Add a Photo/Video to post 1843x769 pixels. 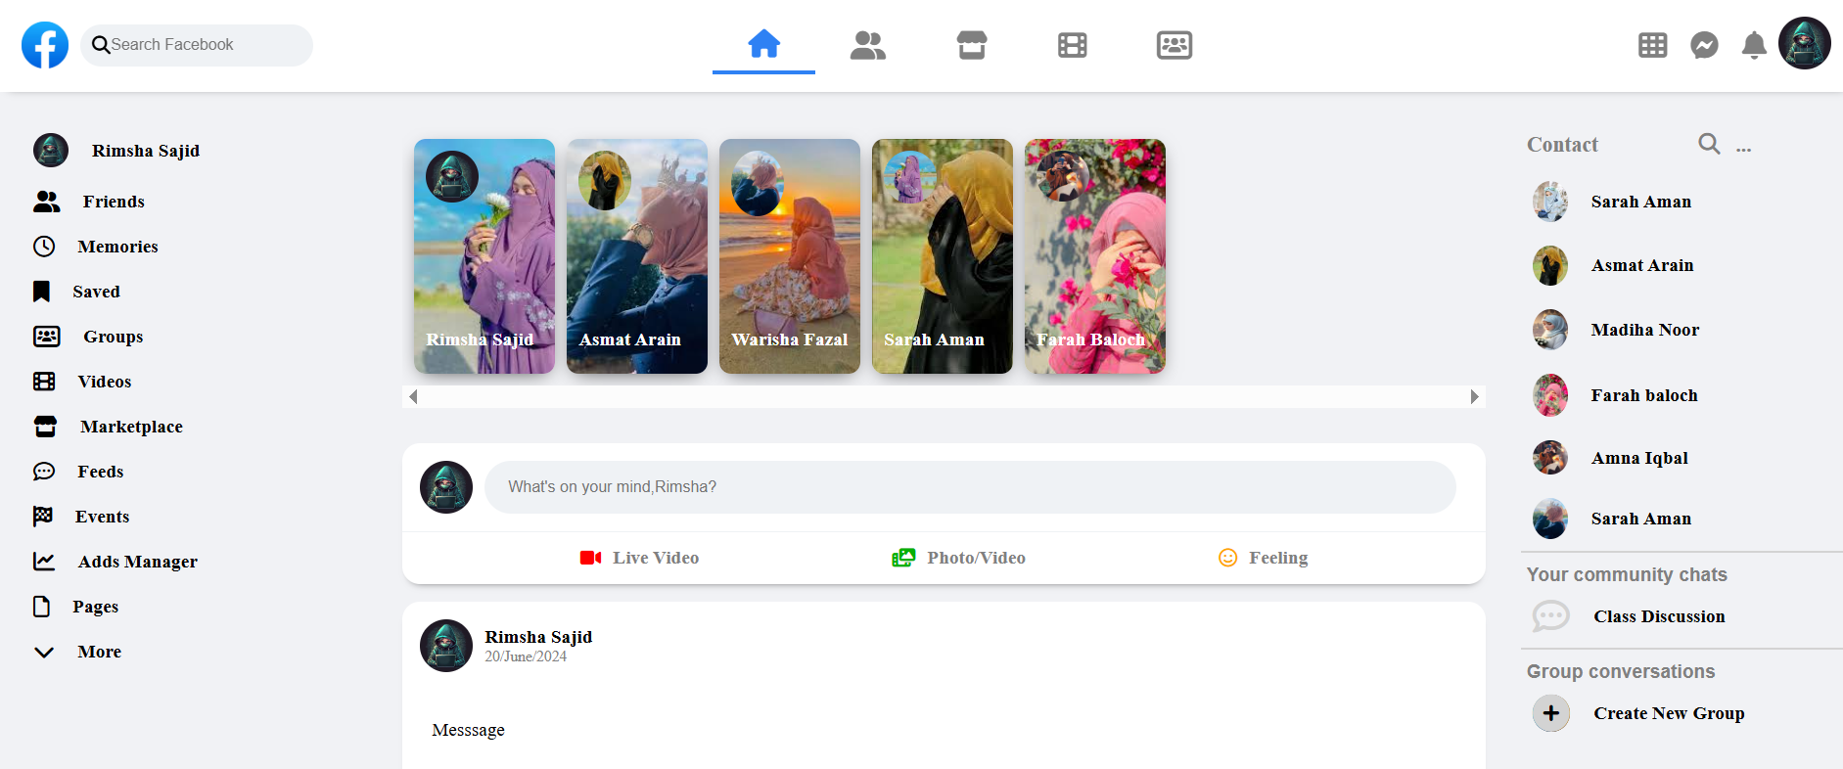959,558
